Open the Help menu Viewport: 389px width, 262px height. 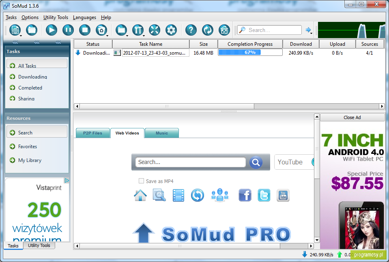[x=106, y=17]
